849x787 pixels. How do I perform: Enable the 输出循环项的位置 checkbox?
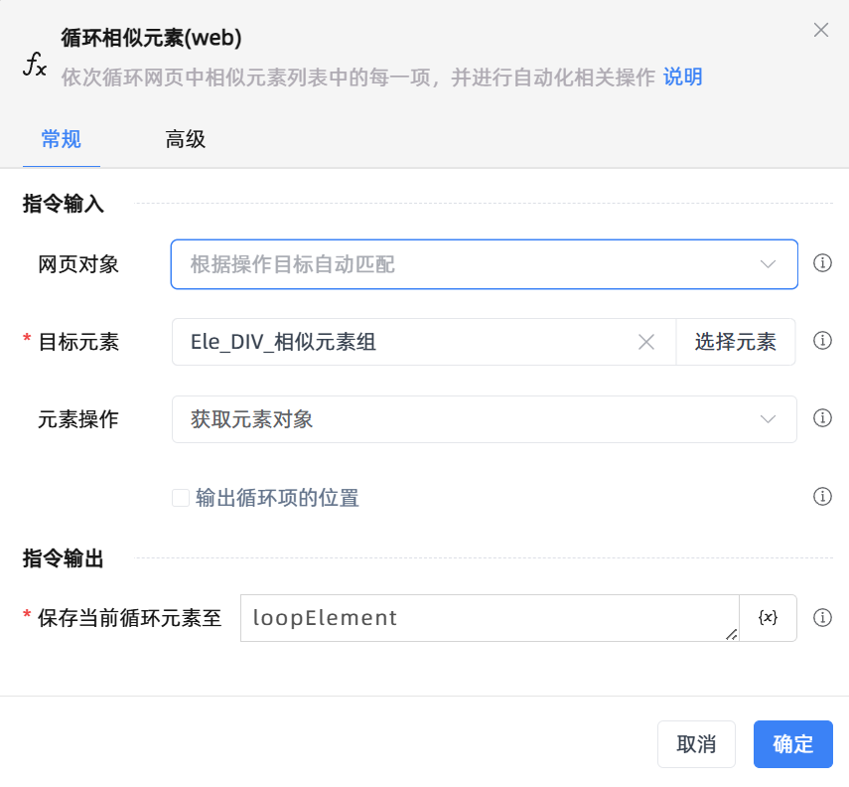tap(181, 498)
